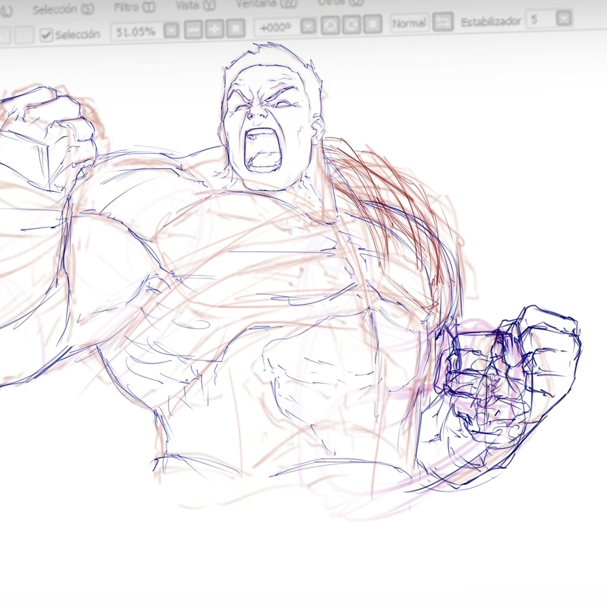Rotate the canvas clockwise
Viewport: 607px width, 607px height.
(x=351, y=24)
